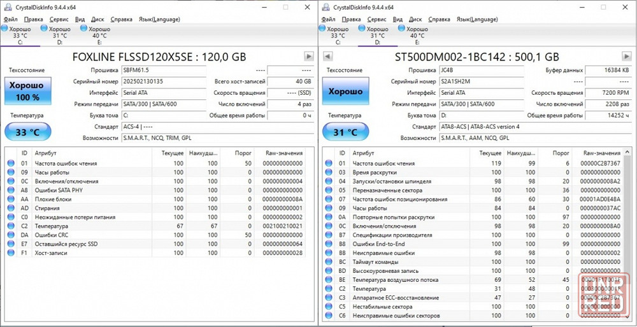The width and height of the screenshot is (637, 327).
Task: Click status orb for Стирания row
Action: tap(11, 208)
